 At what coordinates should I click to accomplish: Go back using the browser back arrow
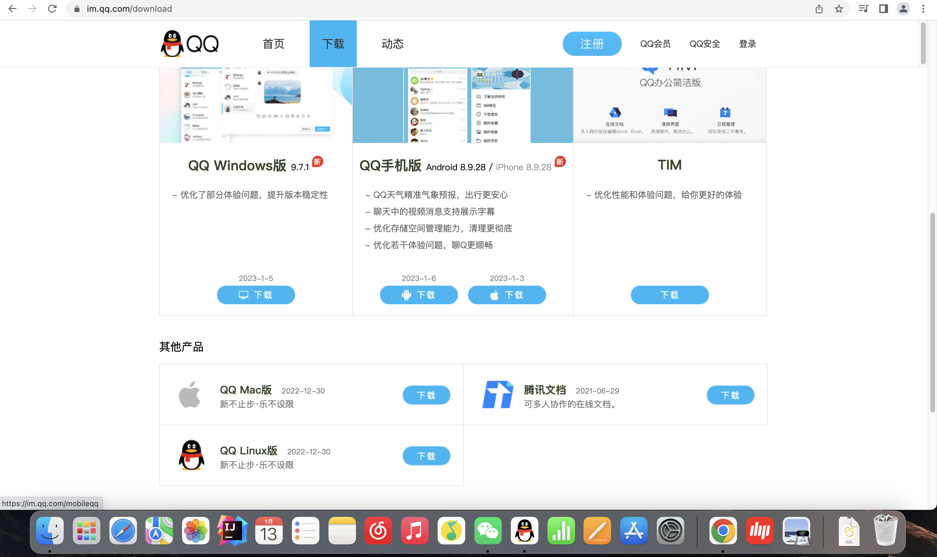[x=12, y=9]
